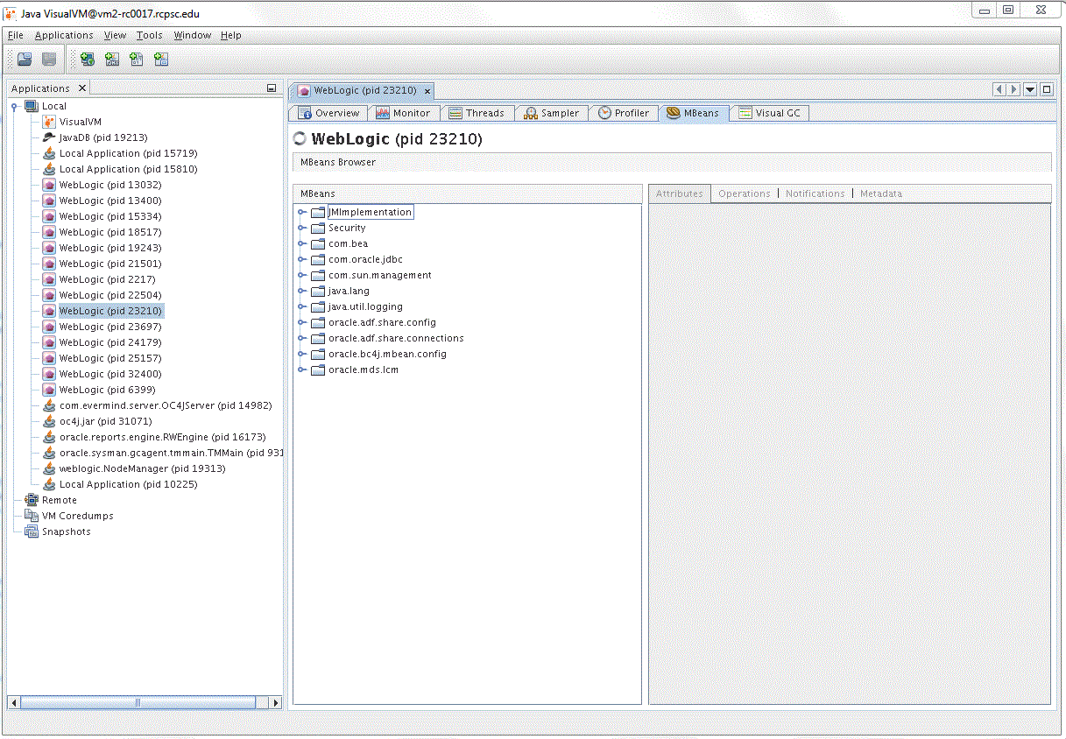This screenshot has height=739, width=1066.
Task: Click the Add Remote Host toolbar icon
Action: (87, 59)
